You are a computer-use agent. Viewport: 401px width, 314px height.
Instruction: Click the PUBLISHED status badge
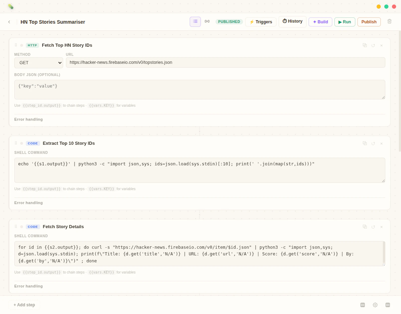point(229,22)
